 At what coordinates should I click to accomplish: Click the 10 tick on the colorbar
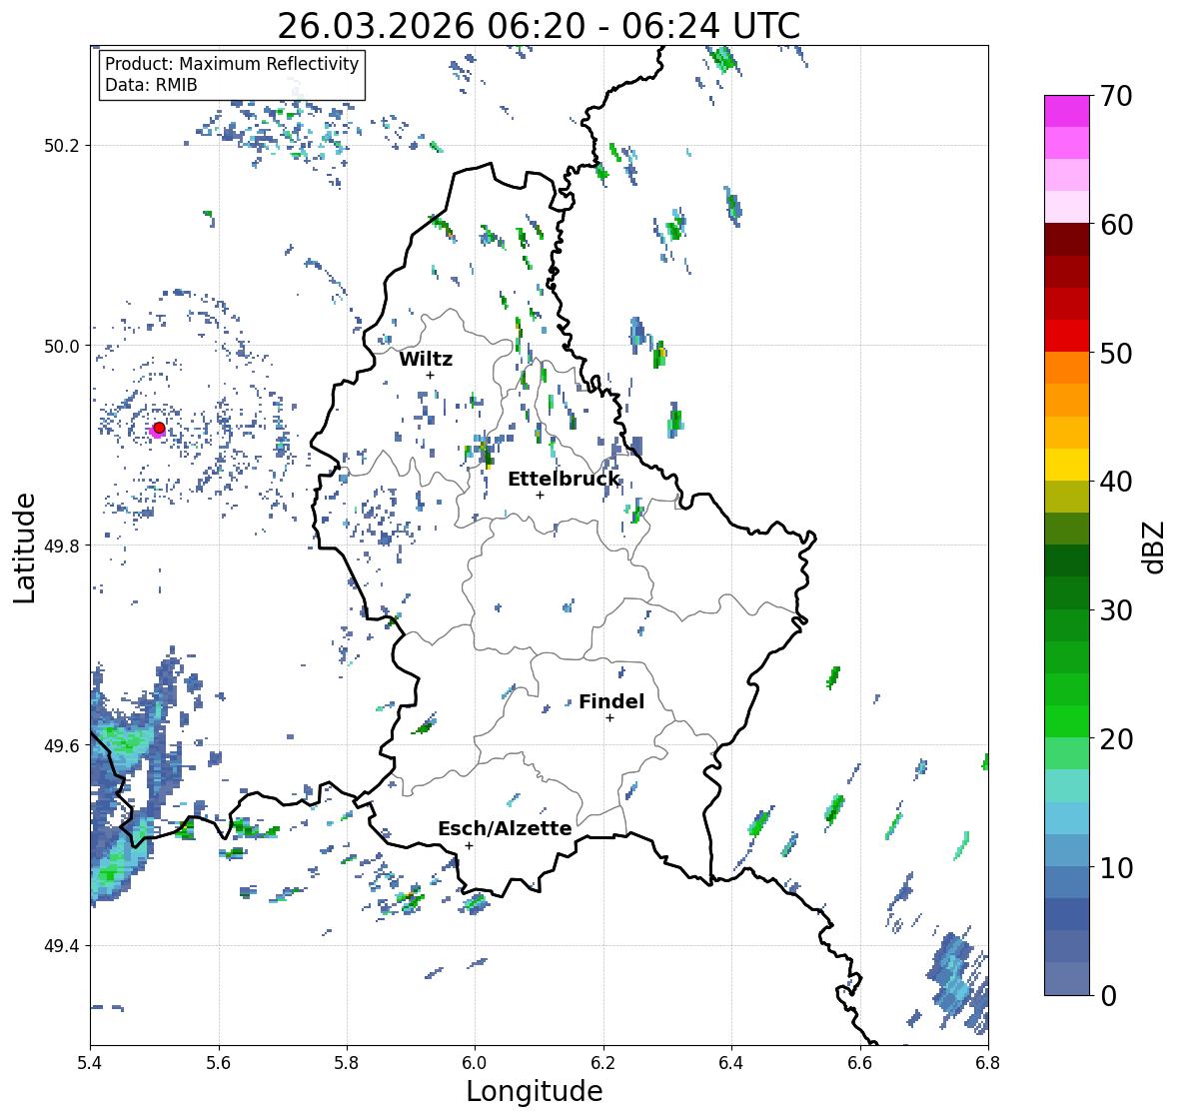(1116, 867)
